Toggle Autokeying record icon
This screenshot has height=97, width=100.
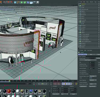(x=57, y=84)
